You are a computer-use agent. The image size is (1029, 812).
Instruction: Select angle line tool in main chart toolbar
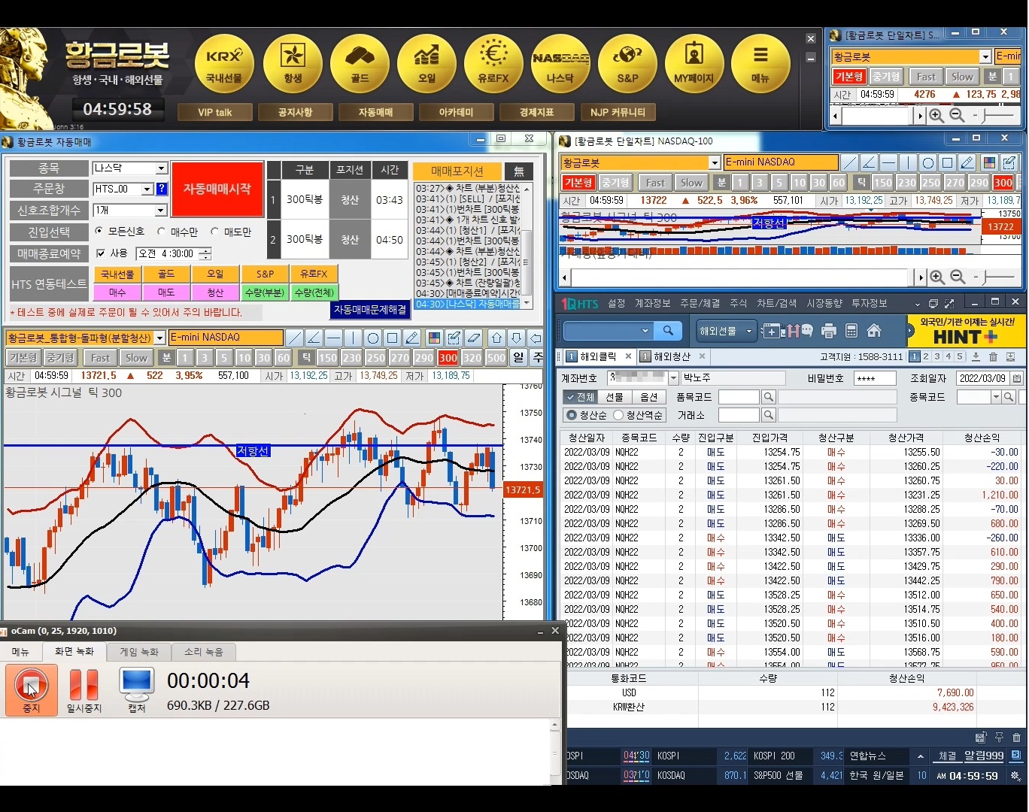pyautogui.click(x=314, y=338)
